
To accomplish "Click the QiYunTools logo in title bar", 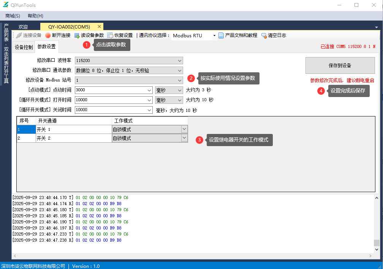I will pos(6,5).
